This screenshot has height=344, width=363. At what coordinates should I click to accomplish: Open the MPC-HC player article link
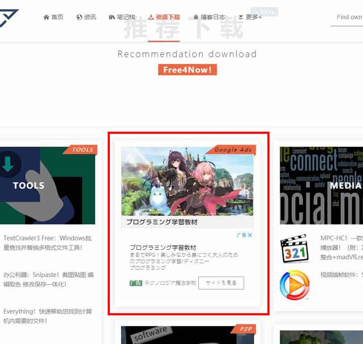coord(342,247)
